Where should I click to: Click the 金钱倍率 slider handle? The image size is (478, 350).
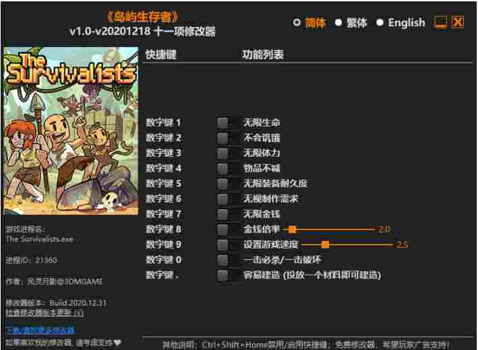[x=293, y=229]
